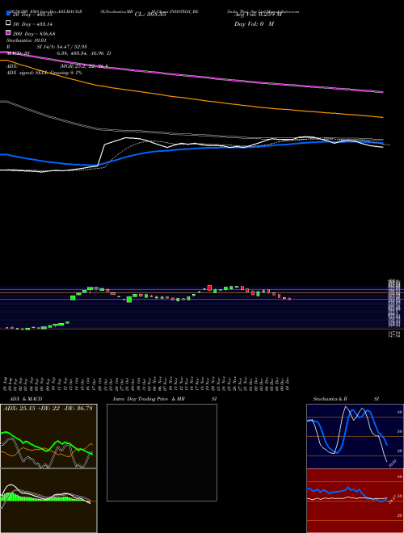Click the last red candle on the chart
This screenshot has height=533, width=404.
coord(289,299)
